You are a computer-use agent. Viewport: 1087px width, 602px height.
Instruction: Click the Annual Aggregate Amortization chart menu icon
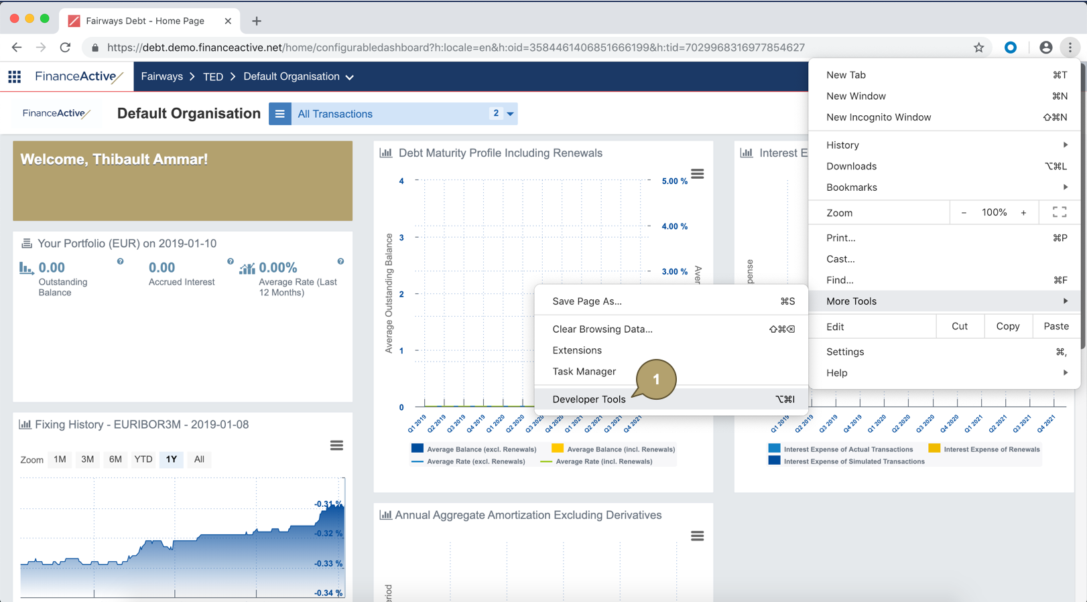[x=697, y=536]
